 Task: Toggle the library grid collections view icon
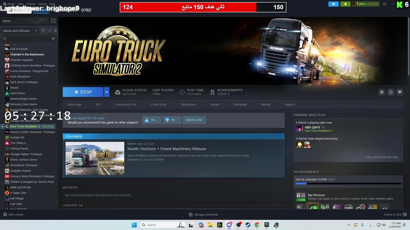tap(53, 21)
